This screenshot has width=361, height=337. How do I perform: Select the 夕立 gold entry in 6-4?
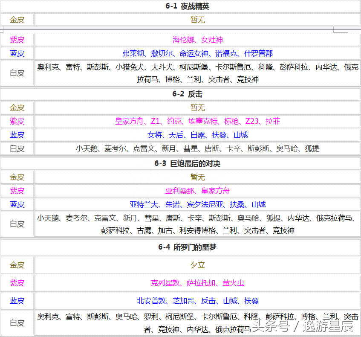[198, 264]
